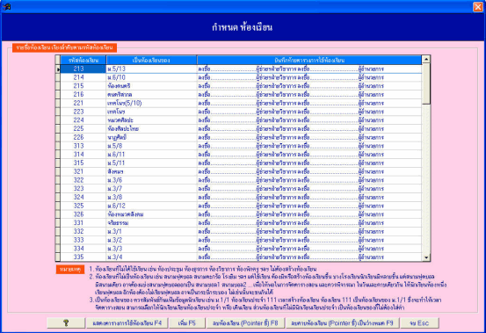The height and width of the screenshot is (333, 486).
Task: Click the row selector of row 321
Action: point(58,171)
